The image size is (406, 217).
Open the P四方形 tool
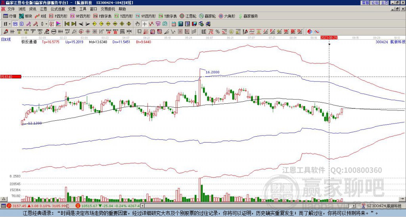pyautogui.click(x=58, y=16)
